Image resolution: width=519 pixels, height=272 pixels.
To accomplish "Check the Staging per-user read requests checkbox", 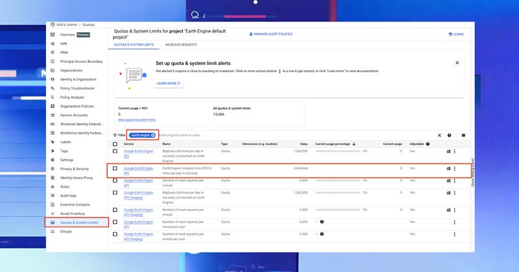I will click(x=115, y=234).
